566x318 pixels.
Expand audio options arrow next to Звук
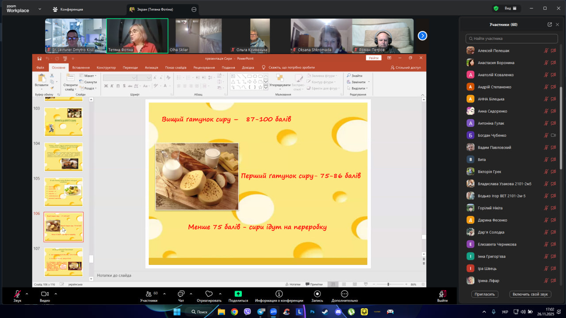coord(27,294)
